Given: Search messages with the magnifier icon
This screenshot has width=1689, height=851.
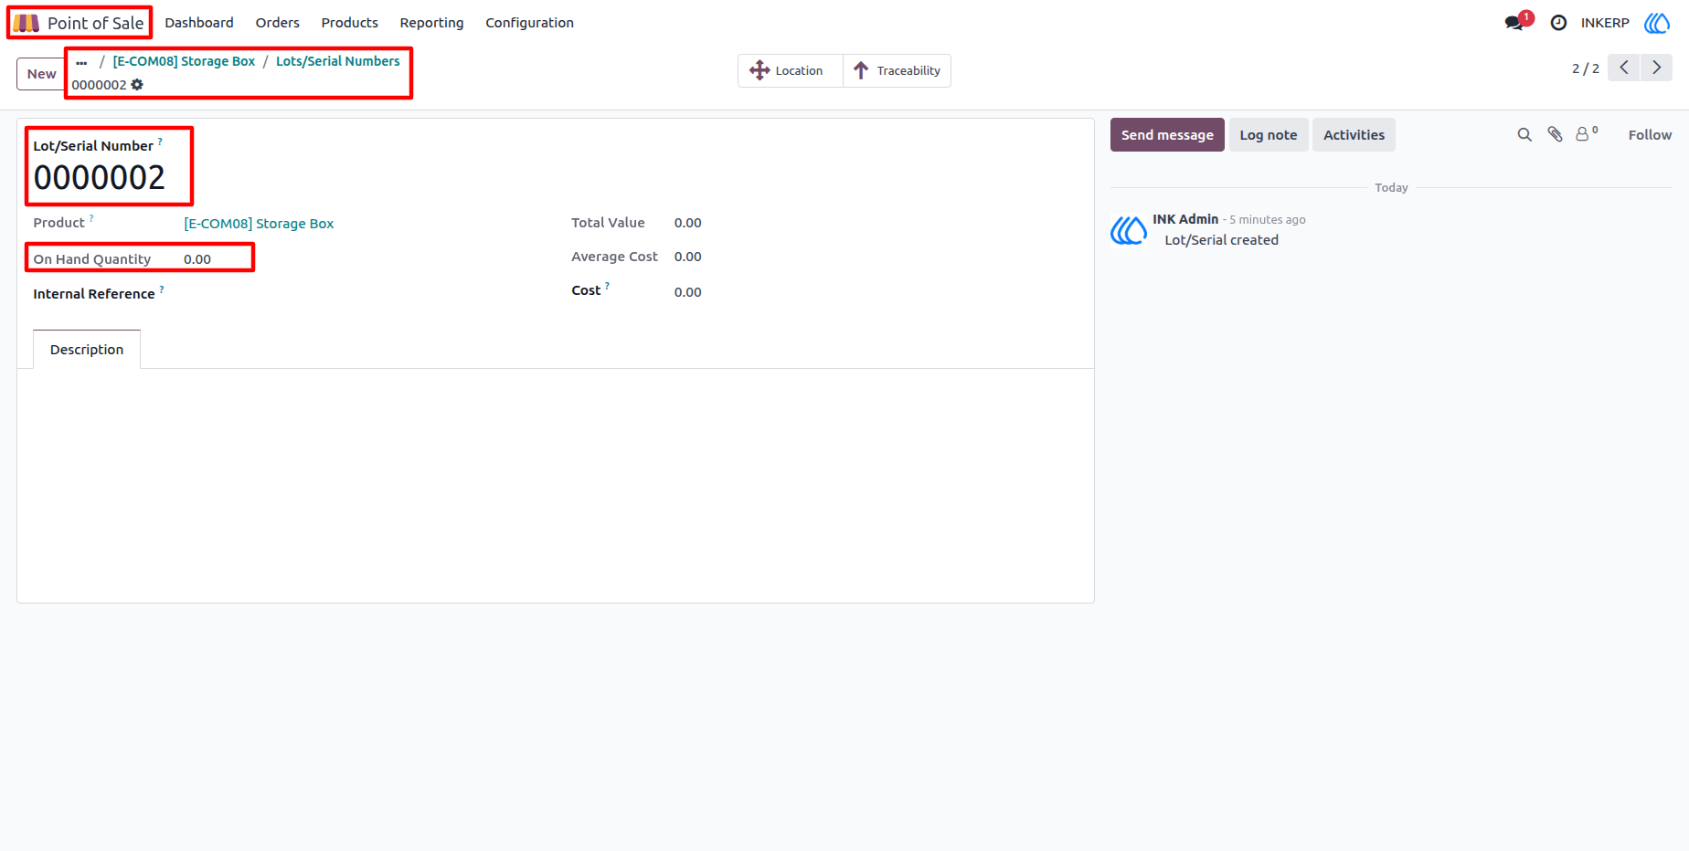Looking at the screenshot, I should [x=1524, y=135].
